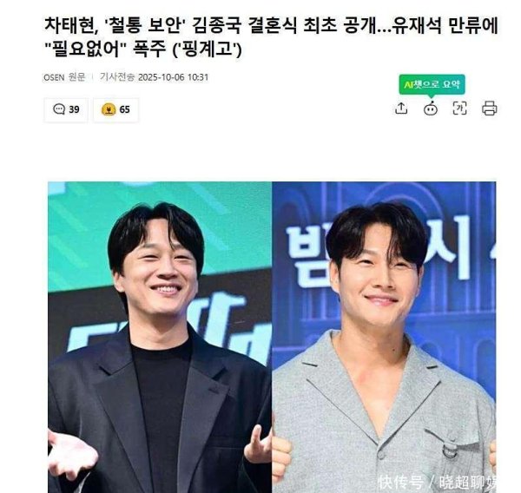This screenshot has height=493, width=521.
Task: Click the printer icon to print article
Action: pyautogui.click(x=490, y=108)
